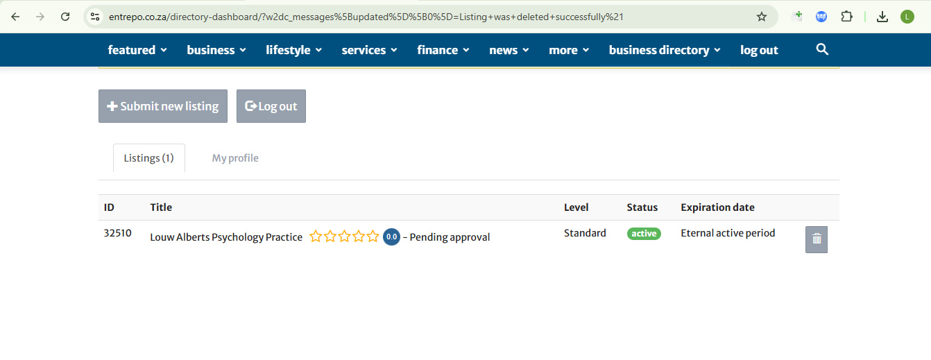Screen dimensions: 931x360
Task: Click listing ID 32510
Action: tap(118, 233)
